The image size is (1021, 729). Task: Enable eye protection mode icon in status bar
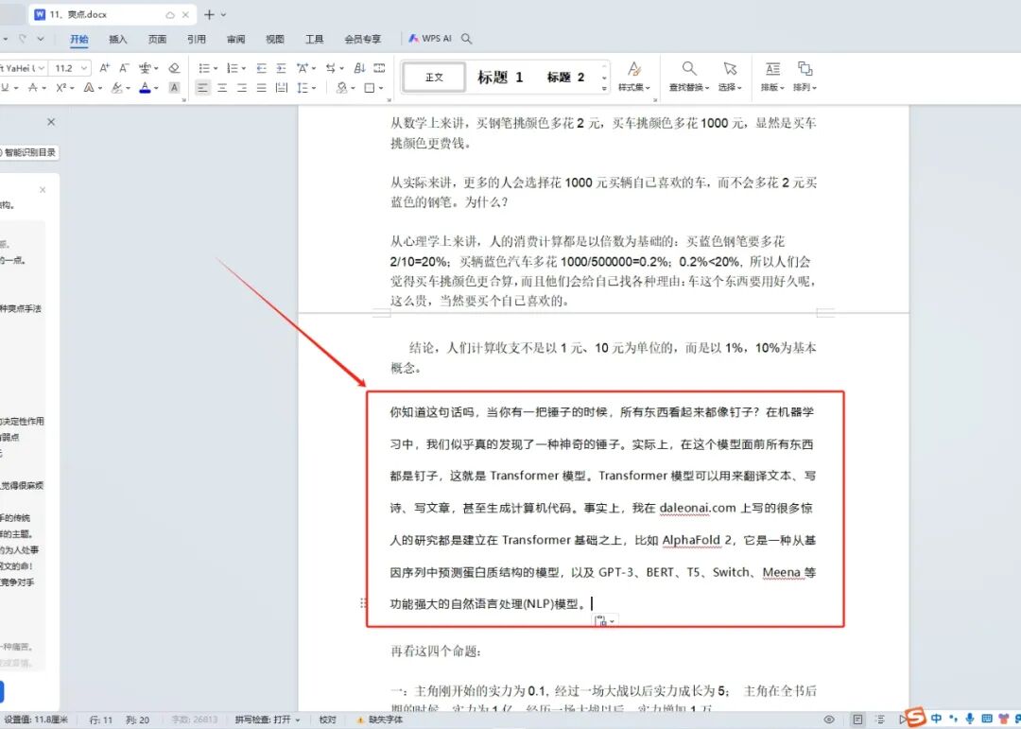(829, 720)
